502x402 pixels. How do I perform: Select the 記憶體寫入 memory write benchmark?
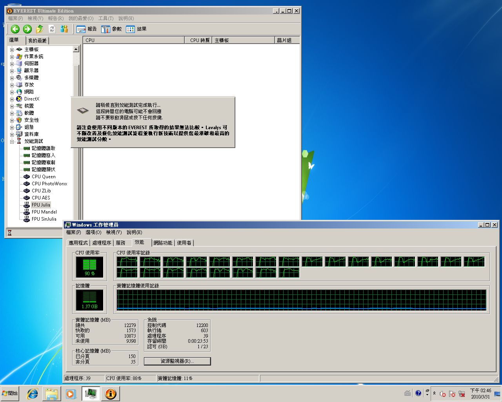point(44,155)
